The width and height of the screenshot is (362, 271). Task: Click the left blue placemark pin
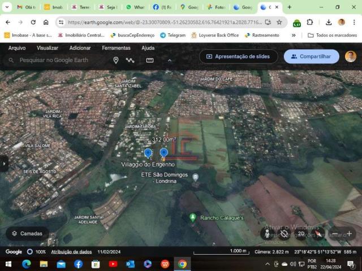[x=148, y=153]
